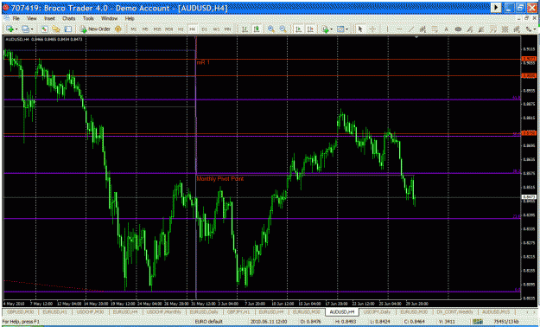
Task: Switch to the USDCHF,M30 chart tab
Action: [91, 311]
